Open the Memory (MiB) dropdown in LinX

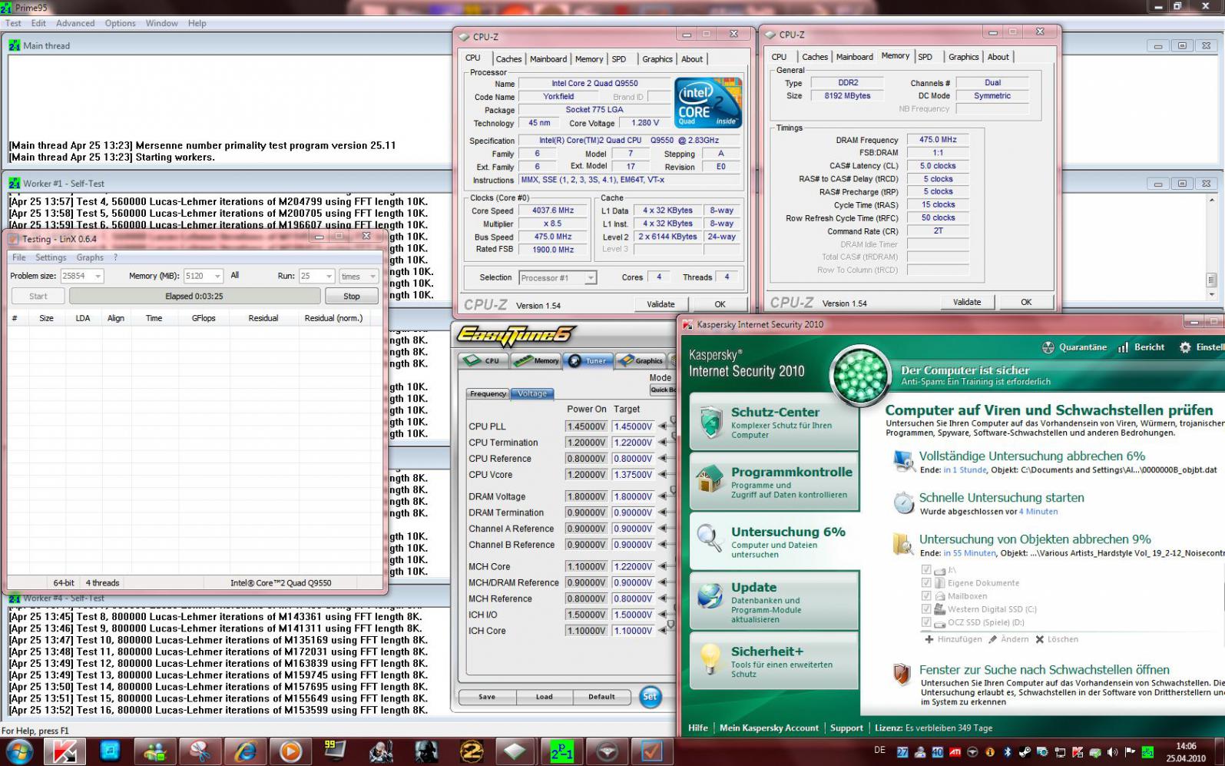click(x=217, y=276)
